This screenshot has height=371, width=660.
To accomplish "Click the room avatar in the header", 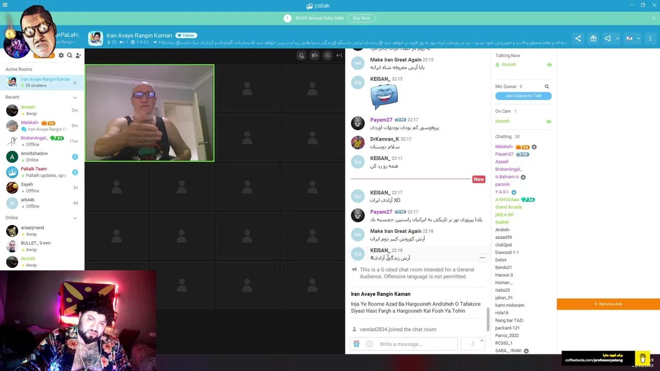I will (x=95, y=39).
